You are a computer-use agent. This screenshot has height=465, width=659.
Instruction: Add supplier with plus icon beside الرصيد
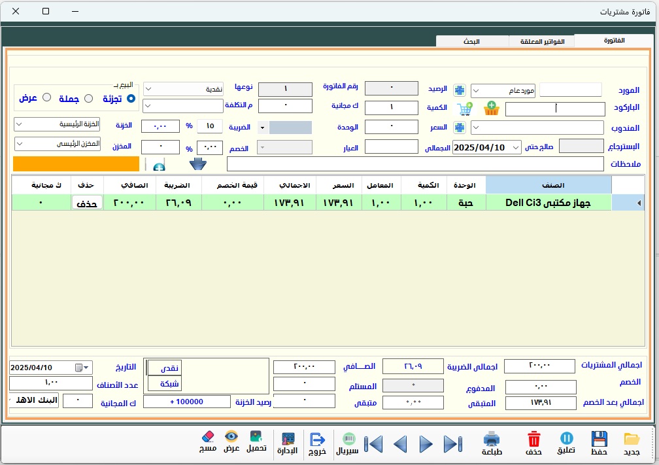tap(460, 90)
